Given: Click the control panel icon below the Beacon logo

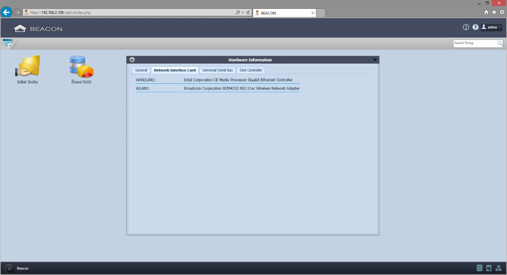Looking at the screenshot, I should [x=8, y=43].
